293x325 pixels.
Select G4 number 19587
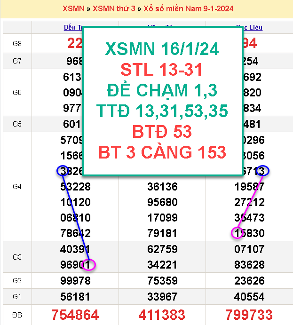pyautogui.click(x=249, y=187)
